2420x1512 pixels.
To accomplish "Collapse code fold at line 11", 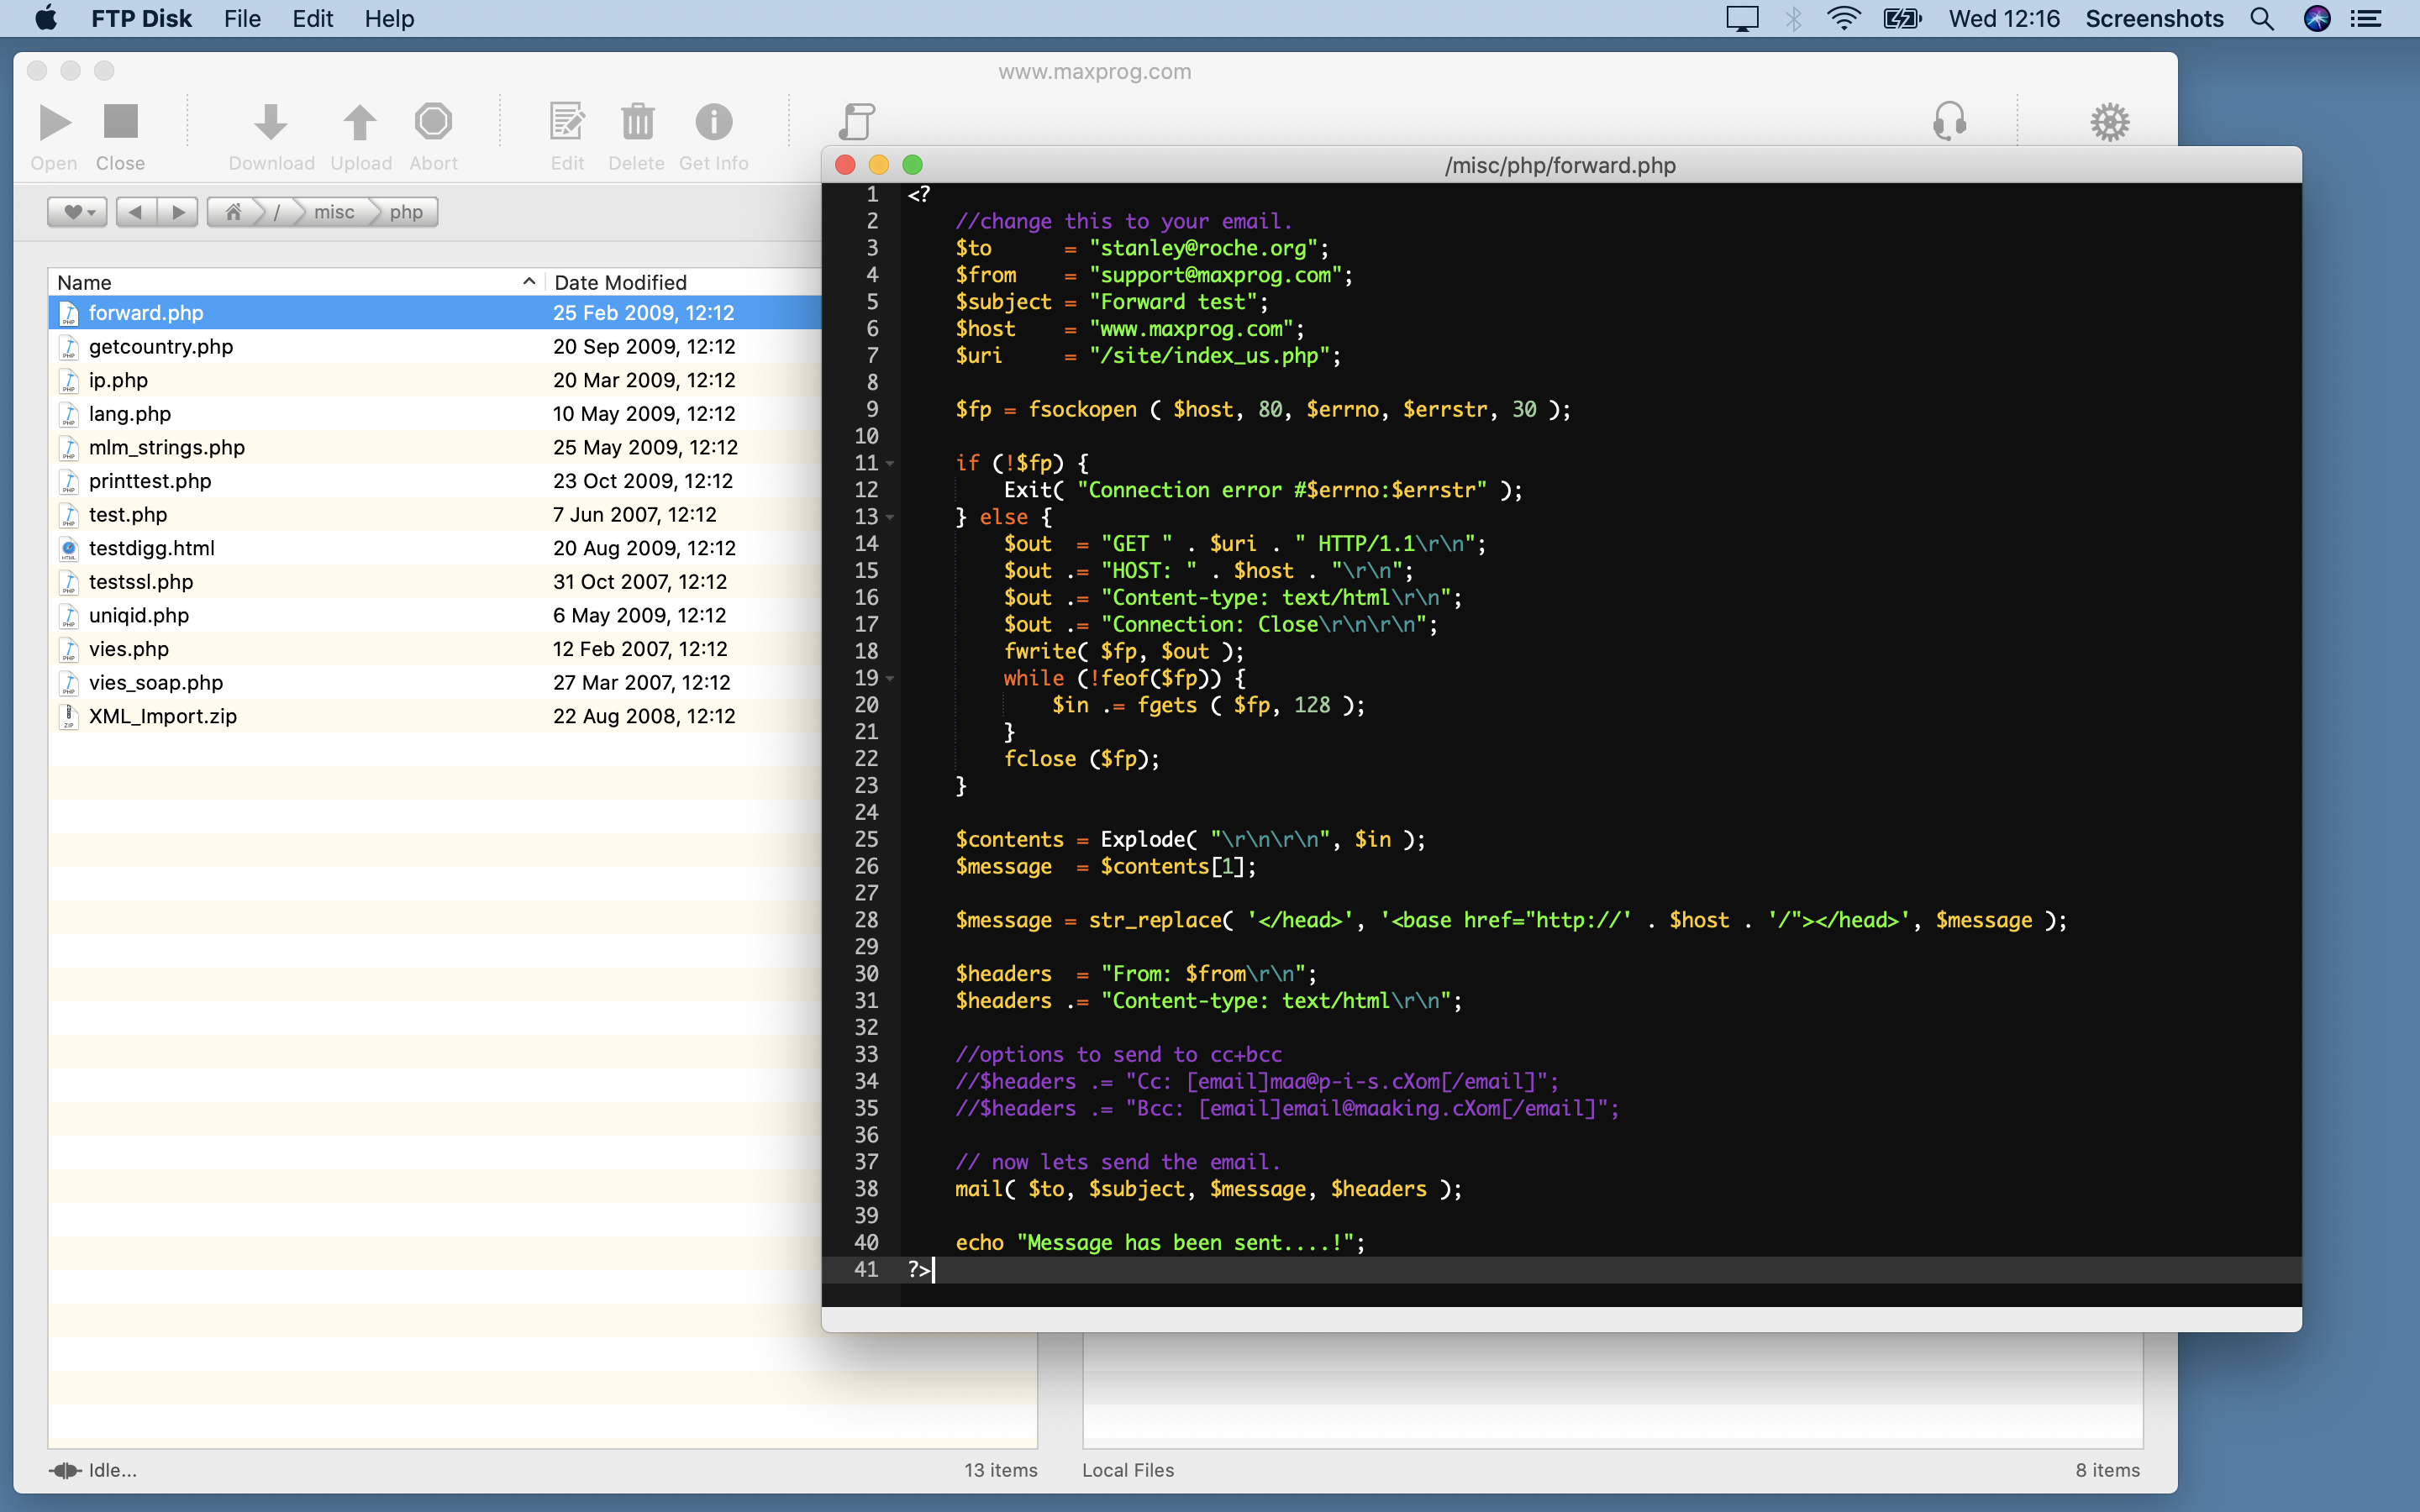I will pyautogui.click(x=890, y=464).
